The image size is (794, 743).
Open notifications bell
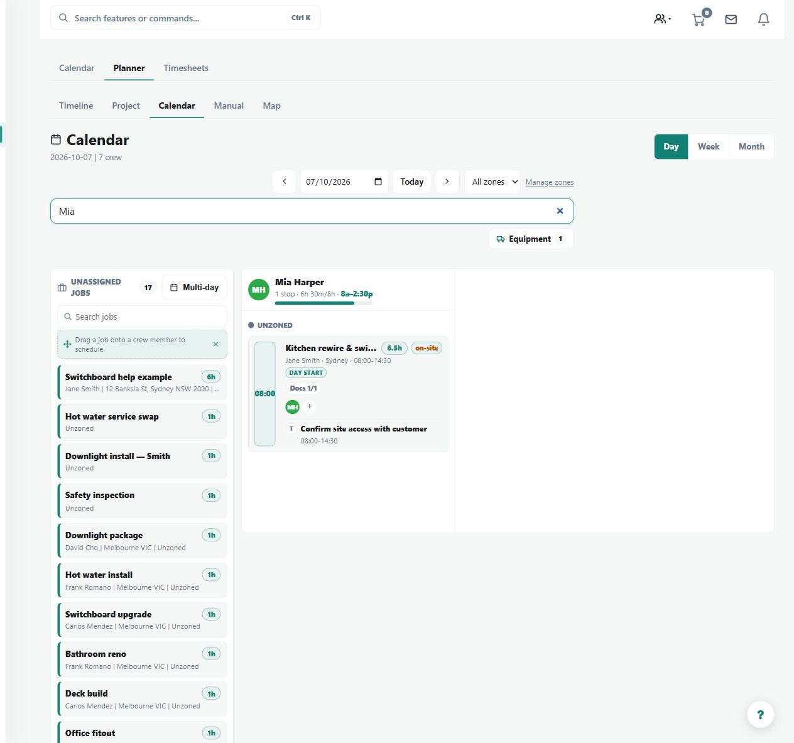(764, 19)
